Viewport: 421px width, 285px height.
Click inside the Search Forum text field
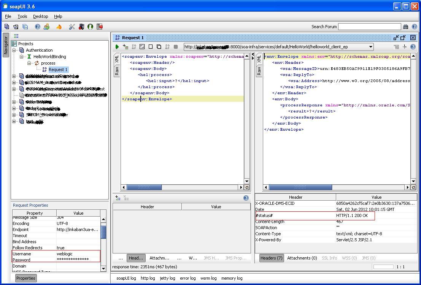tap(369, 27)
